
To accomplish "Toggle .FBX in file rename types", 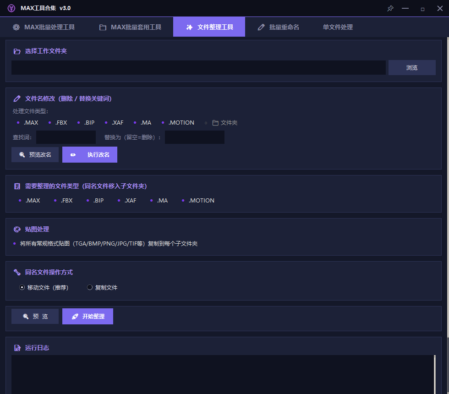I will coord(58,123).
